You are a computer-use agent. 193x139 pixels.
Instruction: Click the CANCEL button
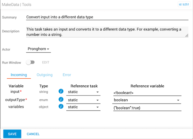point(33,134)
